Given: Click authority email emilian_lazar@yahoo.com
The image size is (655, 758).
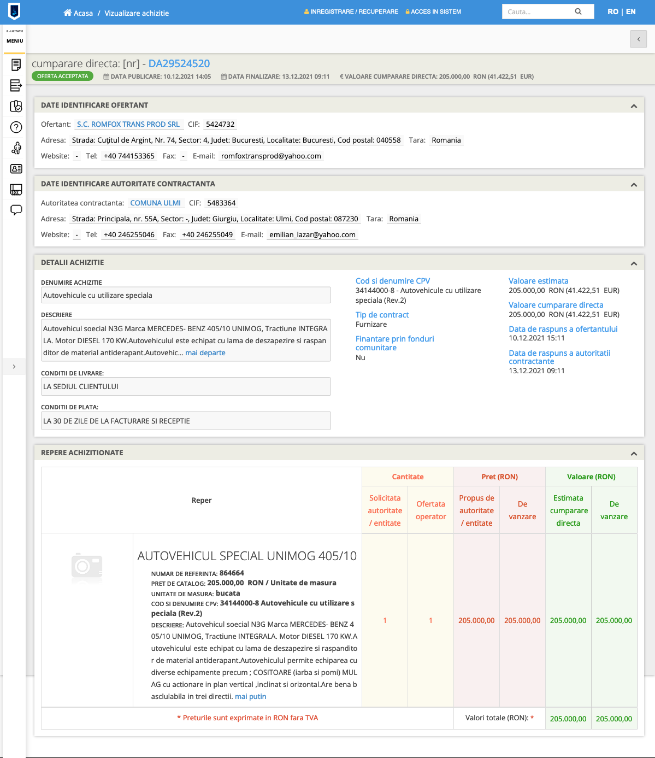Looking at the screenshot, I should [312, 234].
